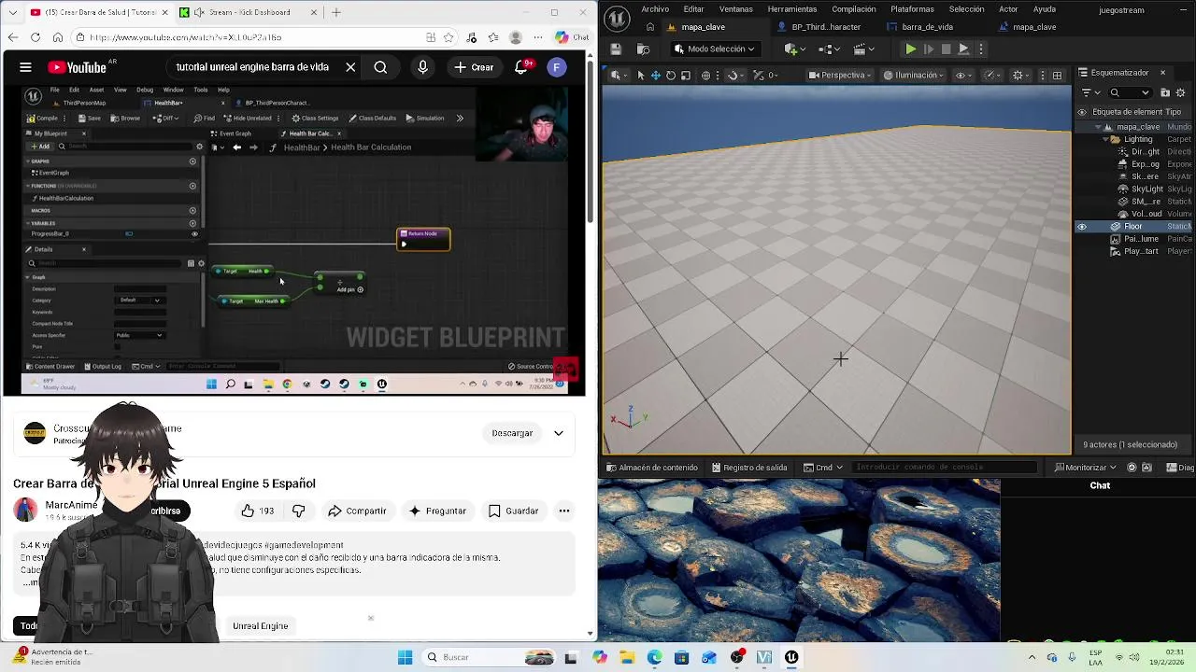The width and height of the screenshot is (1196, 672).
Task: Open the Archivo menu
Action: pos(655,9)
